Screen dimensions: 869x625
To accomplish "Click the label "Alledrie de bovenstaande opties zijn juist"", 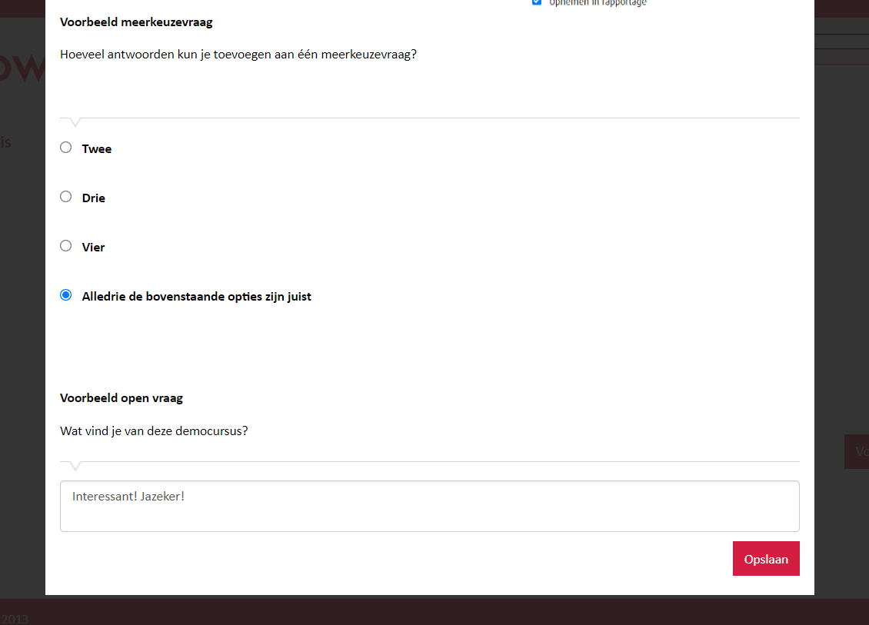I will [x=196, y=297].
